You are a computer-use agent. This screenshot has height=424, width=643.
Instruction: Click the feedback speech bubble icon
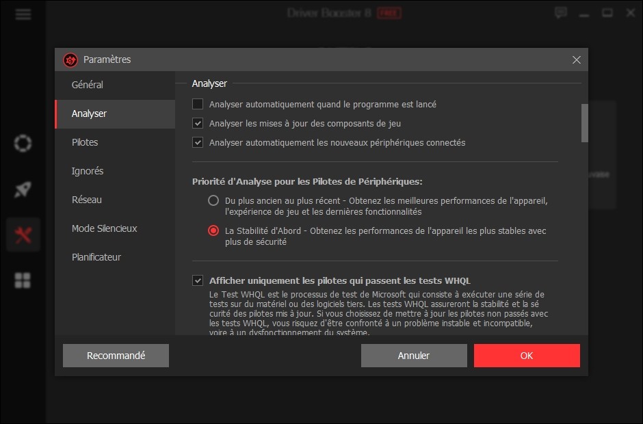tap(561, 13)
